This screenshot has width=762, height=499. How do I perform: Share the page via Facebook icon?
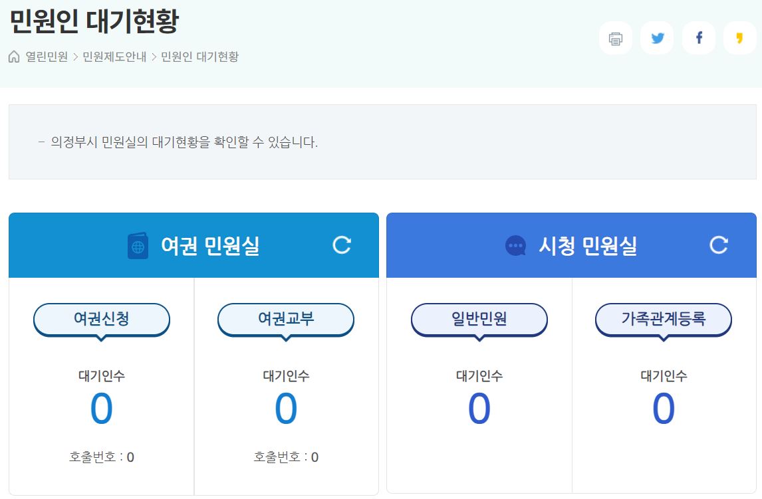tap(698, 38)
